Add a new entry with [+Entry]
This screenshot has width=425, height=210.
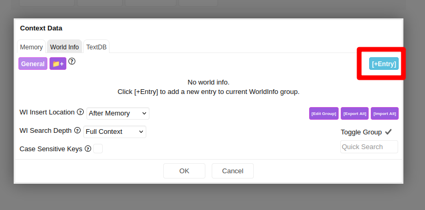(x=383, y=64)
